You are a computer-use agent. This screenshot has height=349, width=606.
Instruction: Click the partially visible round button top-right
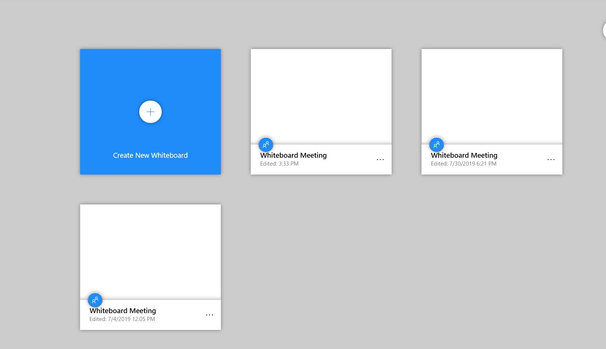[x=604, y=30]
